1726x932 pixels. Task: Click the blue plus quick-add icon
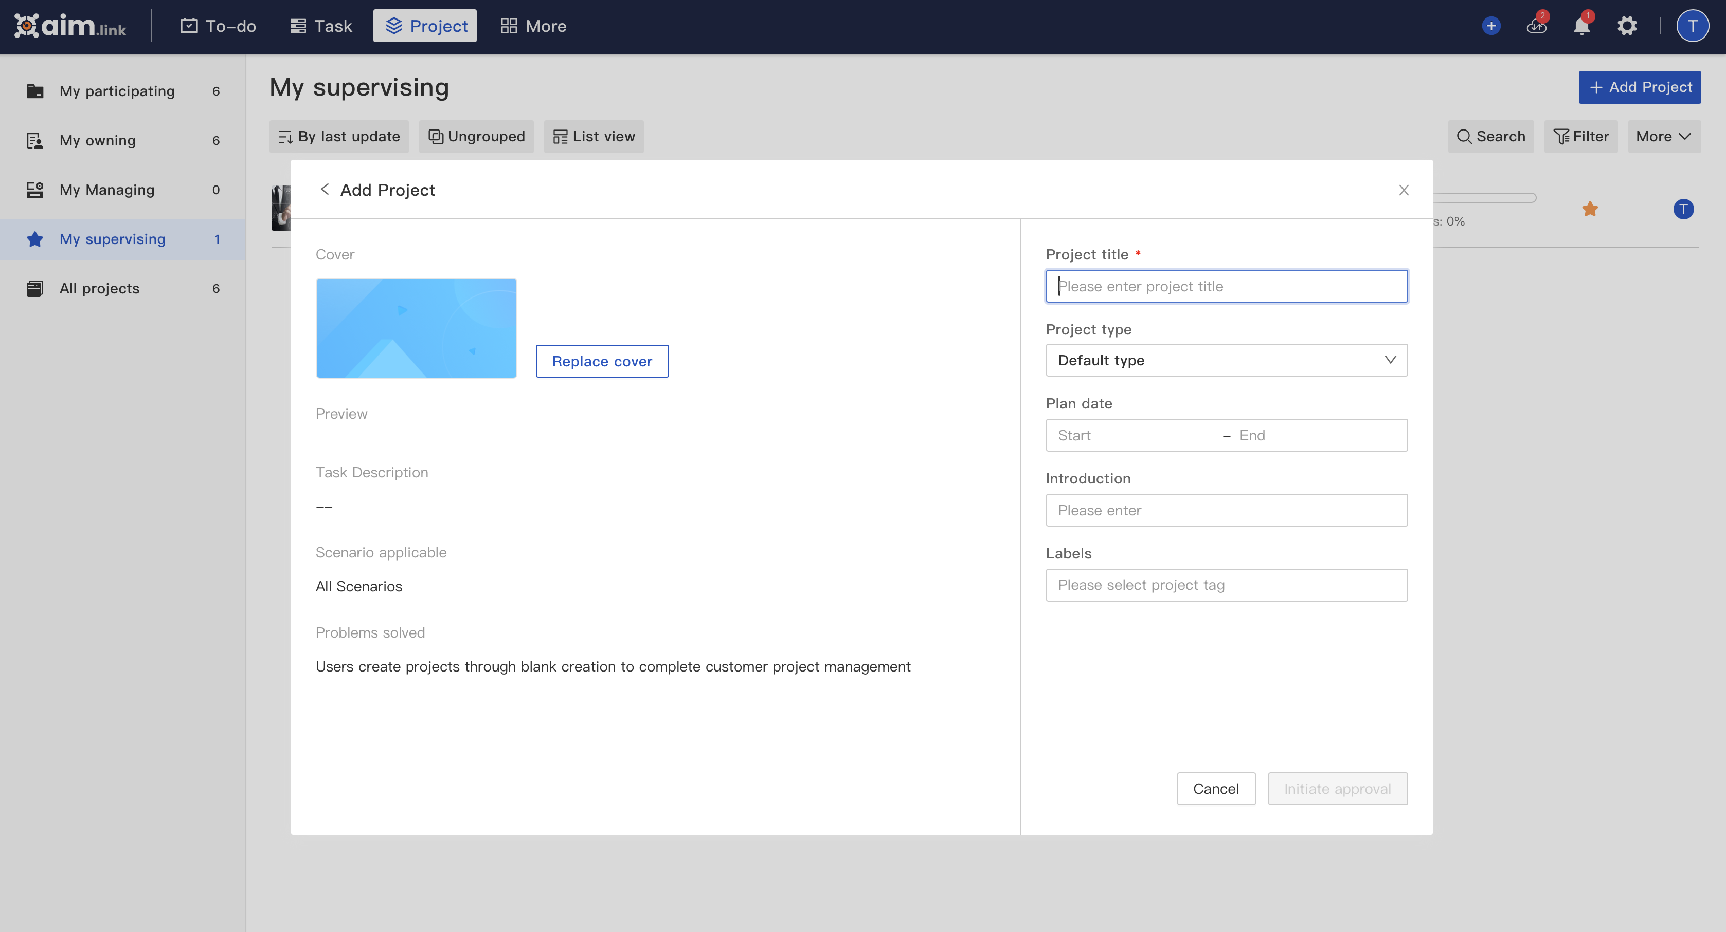tap(1491, 26)
